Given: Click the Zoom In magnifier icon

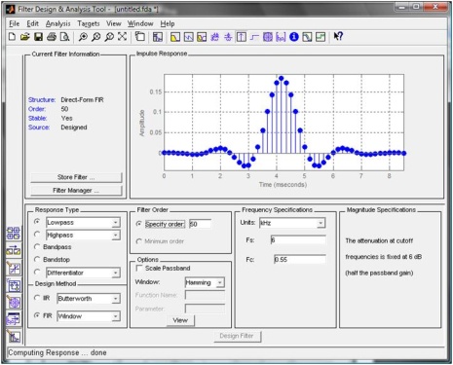Looking at the screenshot, I should pos(83,37).
